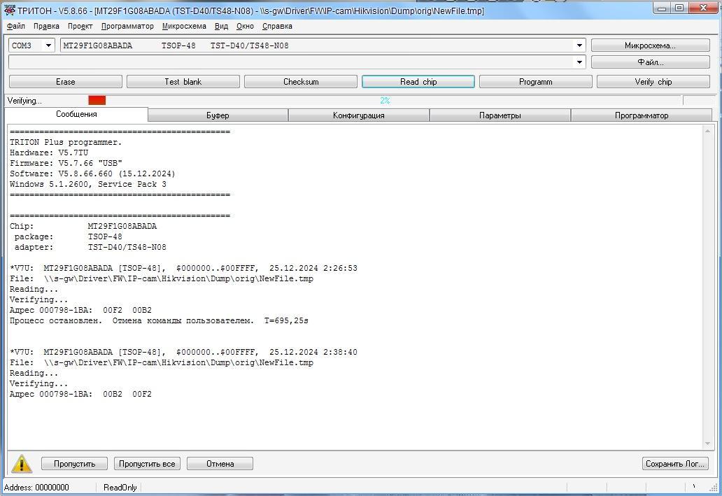This screenshot has height=496, width=722.
Task: Click the Микросхема... button
Action: (x=650, y=45)
